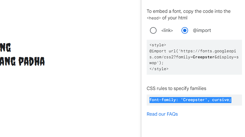Click the opening <style> tag line

tap(158, 45)
